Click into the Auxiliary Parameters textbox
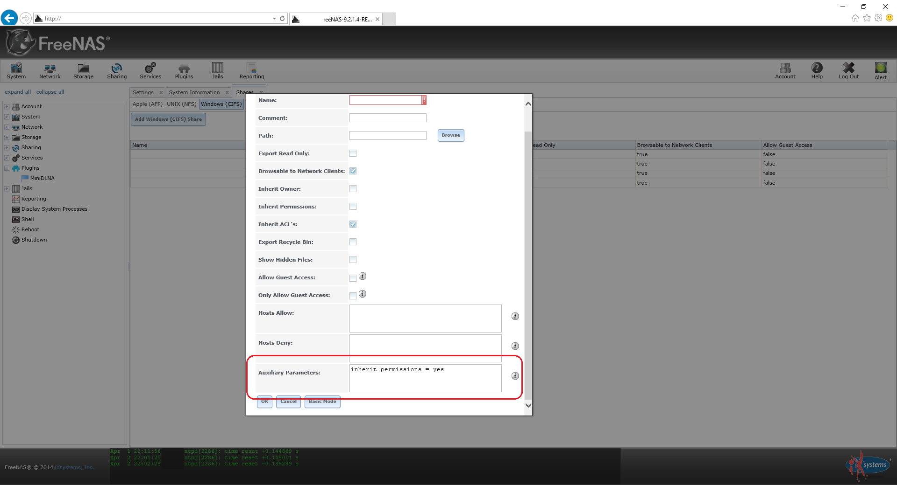The width and height of the screenshot is (897, 485). (x=425, y=378)
